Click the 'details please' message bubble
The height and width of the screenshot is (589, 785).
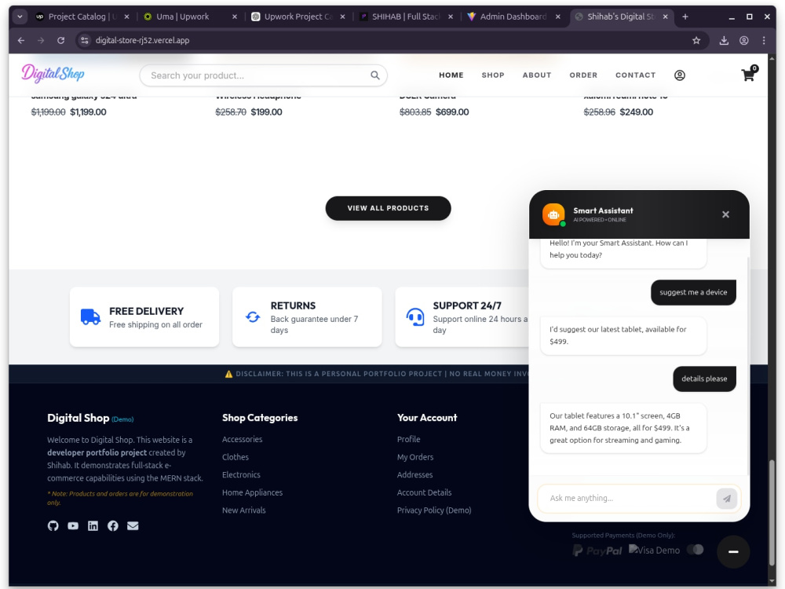704,379
